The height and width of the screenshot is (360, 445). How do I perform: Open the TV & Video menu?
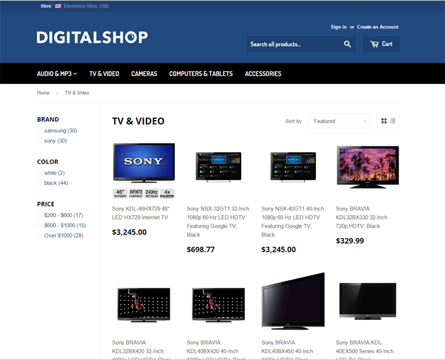104,74
